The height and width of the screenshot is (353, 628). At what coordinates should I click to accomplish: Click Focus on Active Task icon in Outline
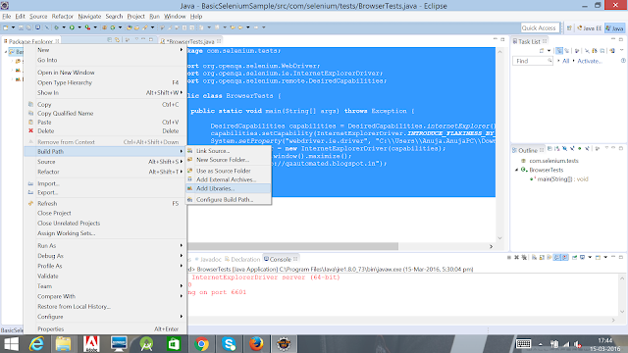[598, 149]
